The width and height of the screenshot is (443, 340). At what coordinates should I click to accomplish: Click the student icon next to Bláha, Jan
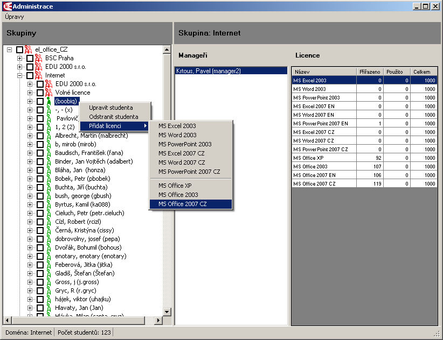(49, 171)
